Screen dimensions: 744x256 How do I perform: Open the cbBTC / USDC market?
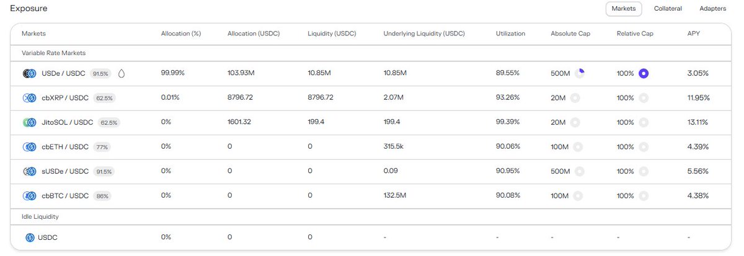(x=65, y=196)
